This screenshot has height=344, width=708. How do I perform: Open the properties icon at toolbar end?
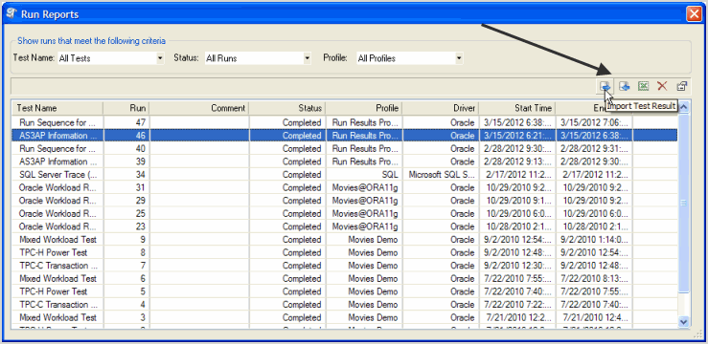681,86
